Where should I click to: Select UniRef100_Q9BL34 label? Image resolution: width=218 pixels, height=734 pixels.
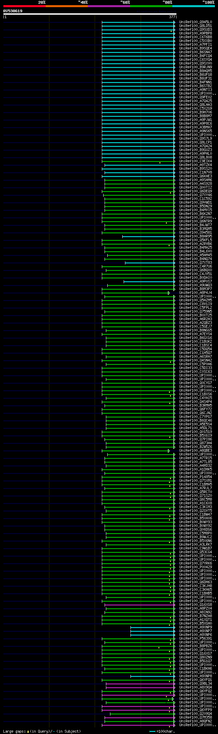[x=196, y=683]
